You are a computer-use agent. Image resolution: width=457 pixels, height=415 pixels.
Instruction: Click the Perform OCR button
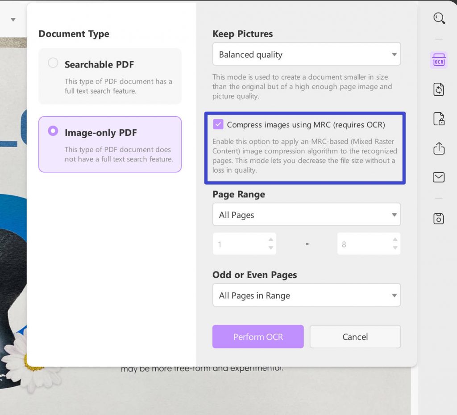[x=258, y=337]
